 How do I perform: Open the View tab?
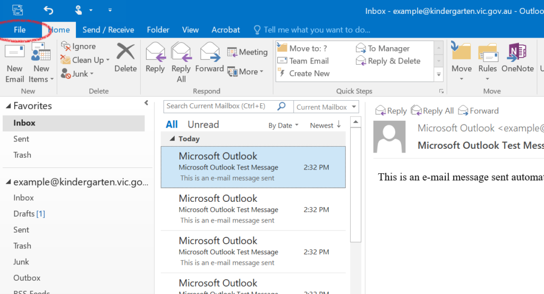tap(191, 30)
